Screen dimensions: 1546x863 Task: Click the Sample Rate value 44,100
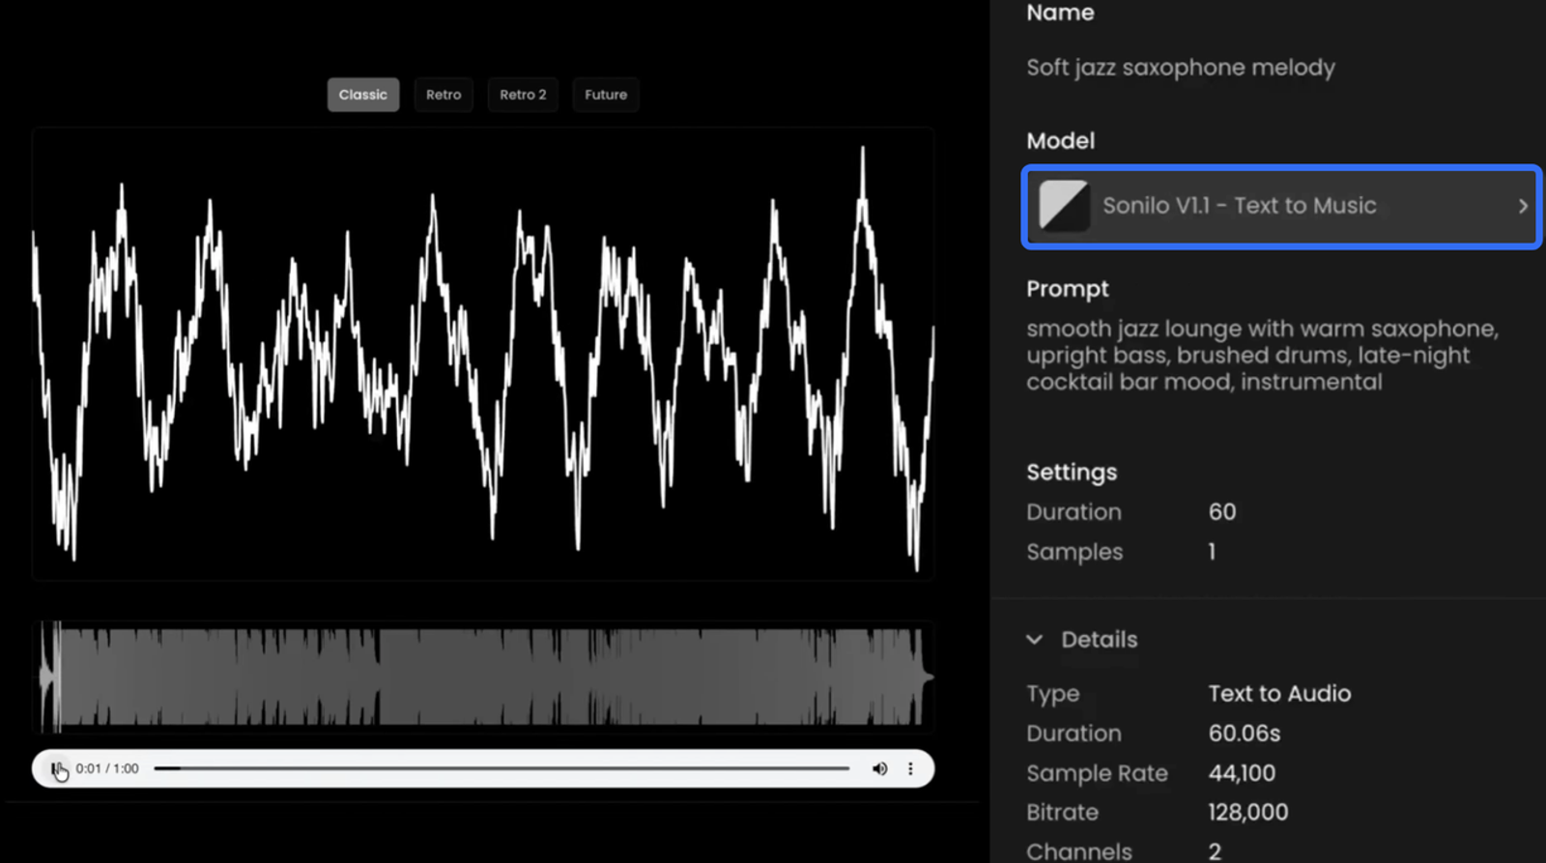1242,773
